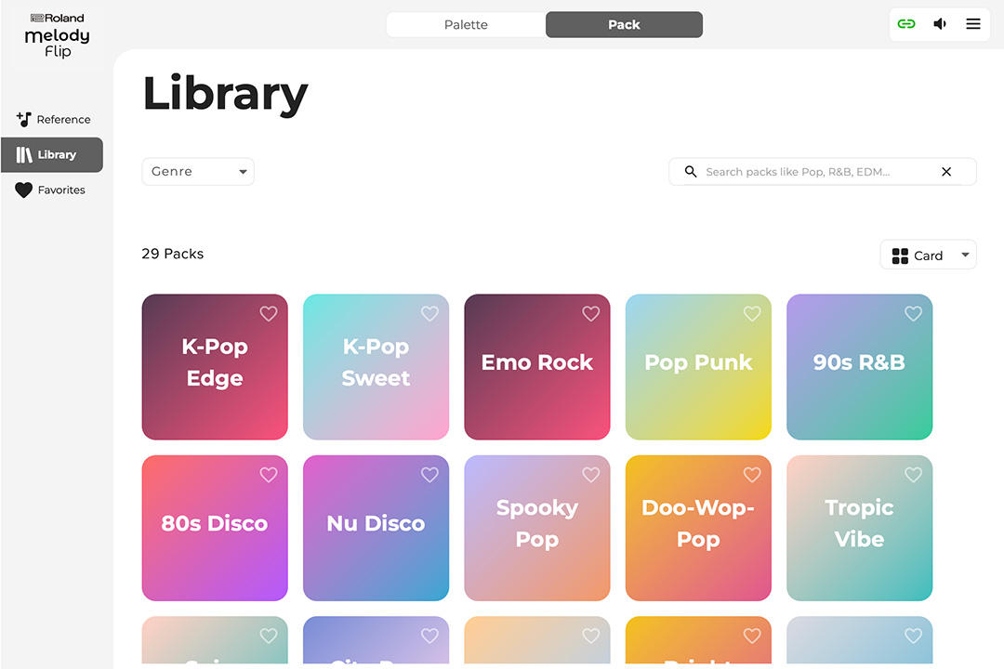Clear the search field with X

[x=946, y=172]
